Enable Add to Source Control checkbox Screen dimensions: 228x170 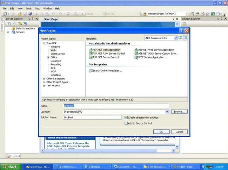pos(126,123)
